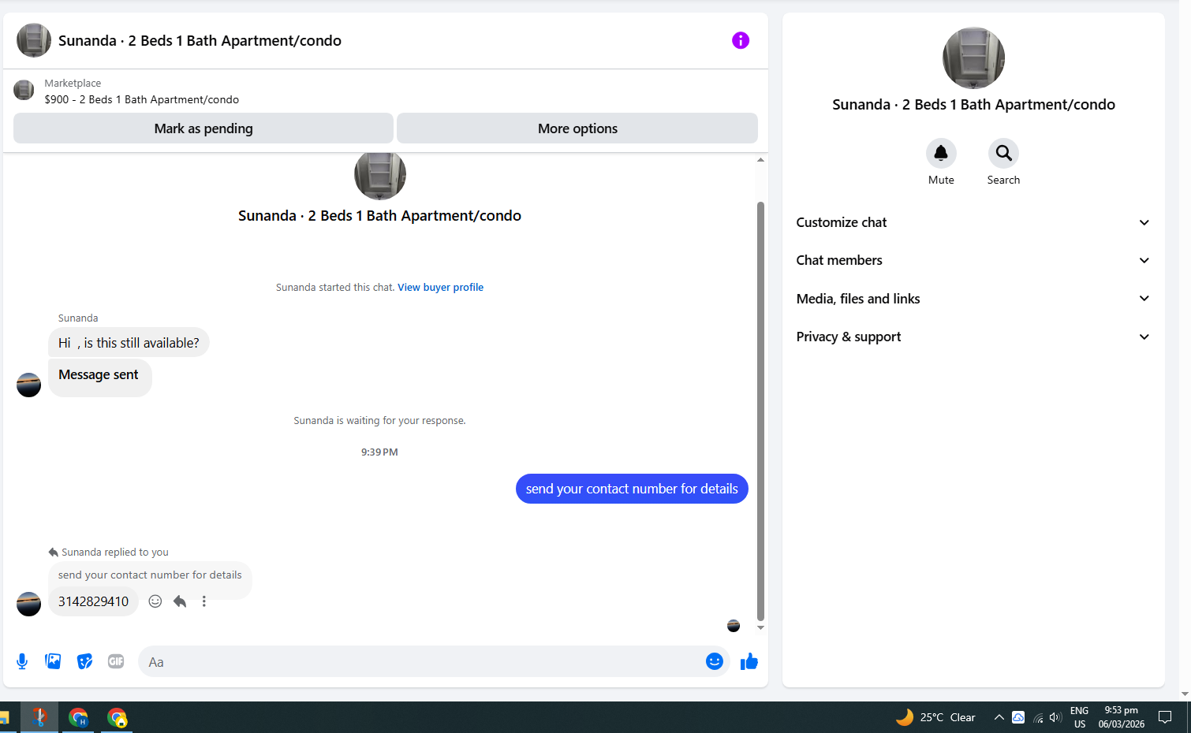Screen dimensions: 1191x733
Task: Open first Chrome icon in taskbar
Action: tap(78, 717)
